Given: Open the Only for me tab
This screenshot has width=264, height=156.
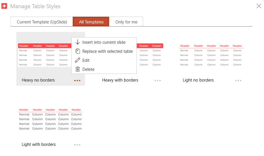Looking at the screenshot, I should click(x=126, y=22).
